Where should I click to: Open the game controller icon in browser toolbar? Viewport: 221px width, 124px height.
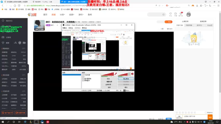[193, 6]
